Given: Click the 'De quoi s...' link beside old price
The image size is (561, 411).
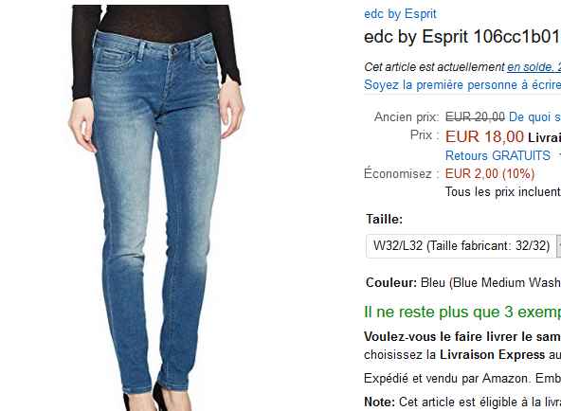Looking at the screenshot, I should (x=534, y=116).
